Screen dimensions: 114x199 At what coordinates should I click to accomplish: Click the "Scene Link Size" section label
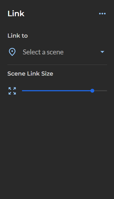point(30,74)
